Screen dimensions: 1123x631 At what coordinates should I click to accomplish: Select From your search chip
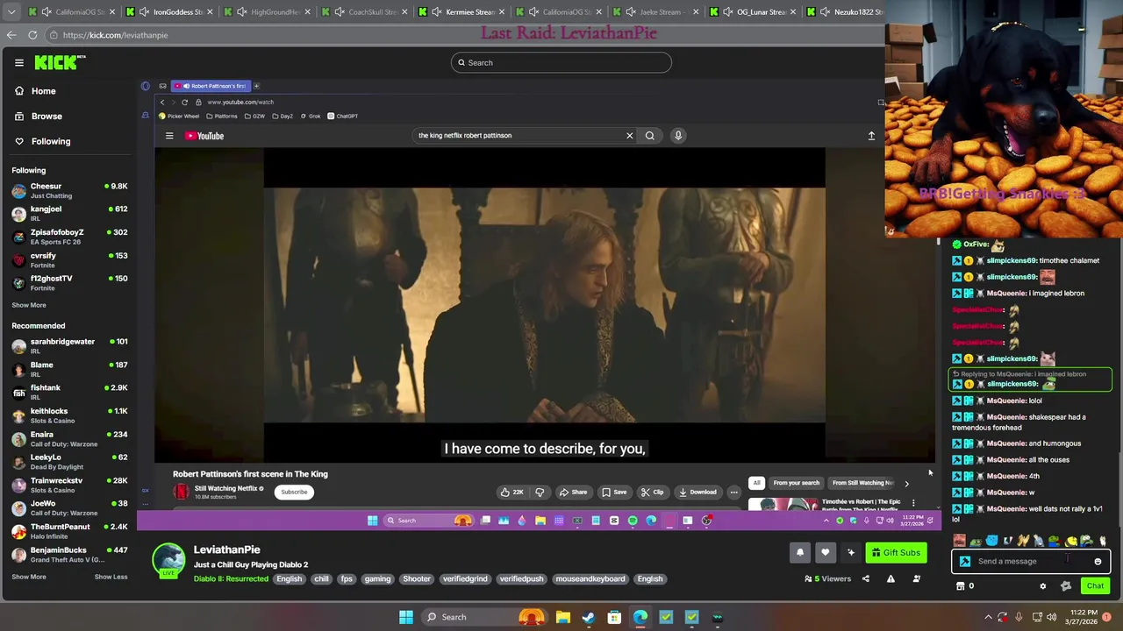point(796,483)
